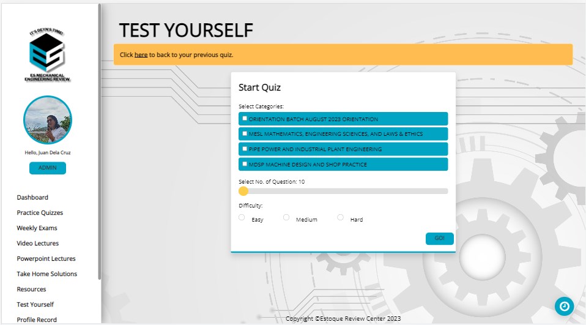Start the quiz with GO! button
This screenshot has width=586, height=325.
(439, 239)
